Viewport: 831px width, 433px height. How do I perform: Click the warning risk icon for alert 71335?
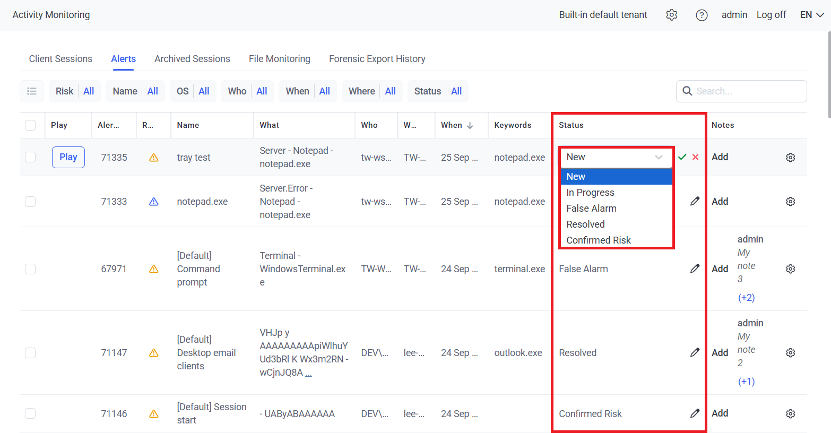pos(154,158)
